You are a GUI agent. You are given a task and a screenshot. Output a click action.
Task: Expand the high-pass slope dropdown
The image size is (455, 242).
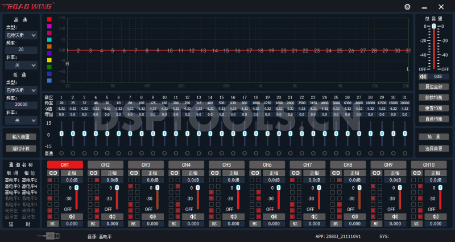[20, 65]
